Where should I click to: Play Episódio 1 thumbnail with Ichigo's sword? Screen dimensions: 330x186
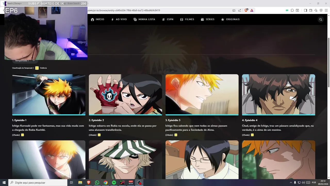point(49,94)
